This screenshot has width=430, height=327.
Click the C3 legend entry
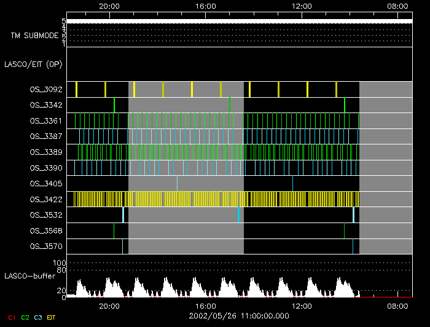pyautogui.click(x=38, y=317)
